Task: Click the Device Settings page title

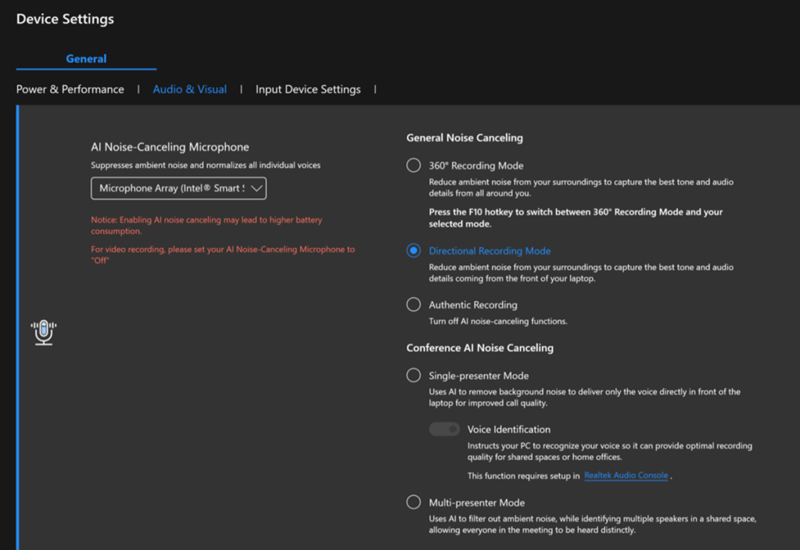Action: [x=65, y=20]
